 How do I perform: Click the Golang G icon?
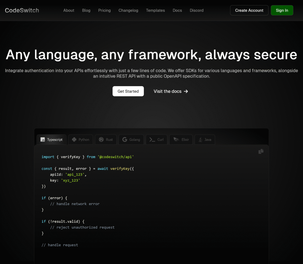coord(125,140)
